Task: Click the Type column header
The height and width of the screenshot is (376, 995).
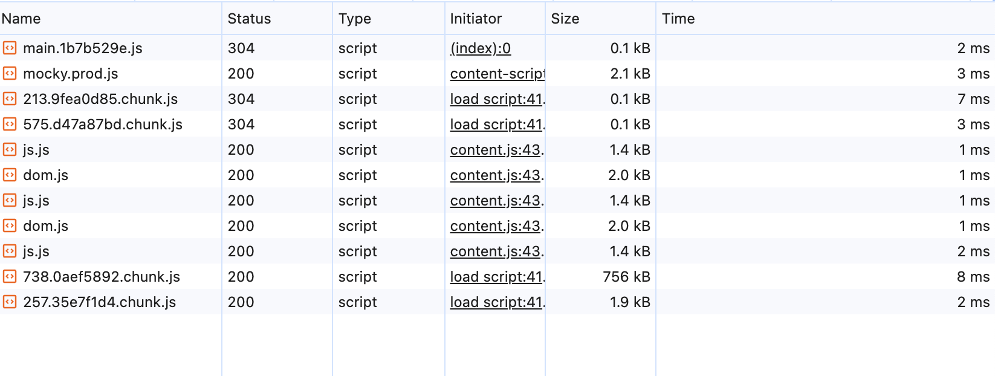Action: 355,19
